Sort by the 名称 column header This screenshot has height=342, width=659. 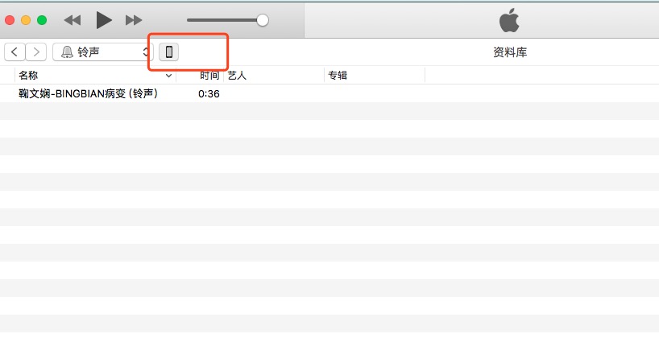point(28,76)
